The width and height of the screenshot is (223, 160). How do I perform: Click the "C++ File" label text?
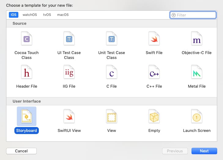click(x=154, y=86)
